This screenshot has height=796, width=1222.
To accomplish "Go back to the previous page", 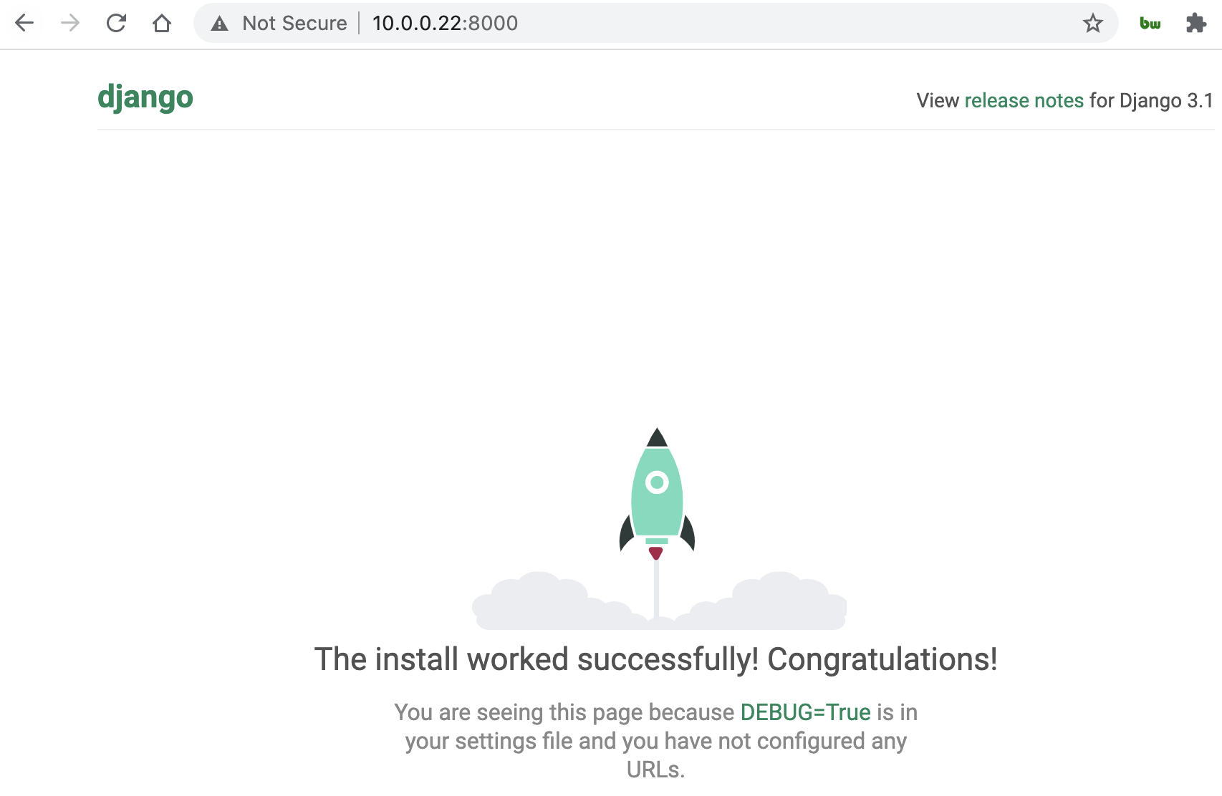I will [24, 23].
